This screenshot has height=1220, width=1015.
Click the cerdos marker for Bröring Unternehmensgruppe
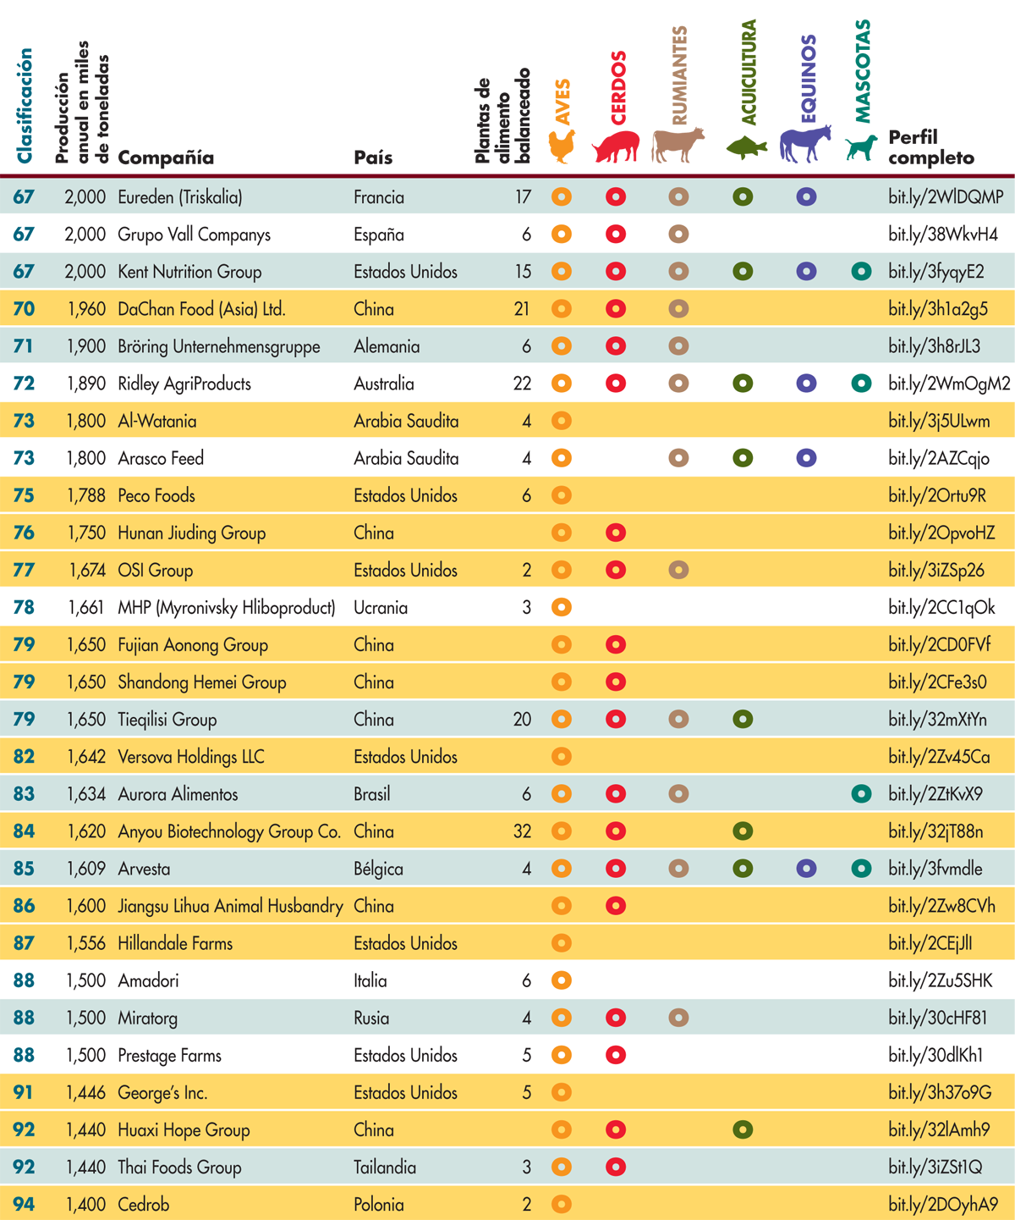(616, 346)
